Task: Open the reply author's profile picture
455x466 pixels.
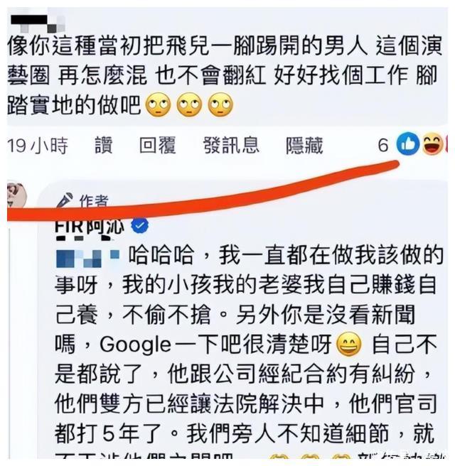Action: [16, 195]
